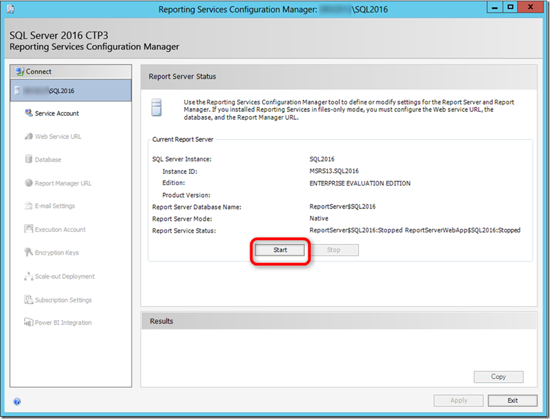This screenshot has height=419, width=550.
Task: Minimize the Configuration Manager window
Action: pyautogui.click(x=495, y=7)
